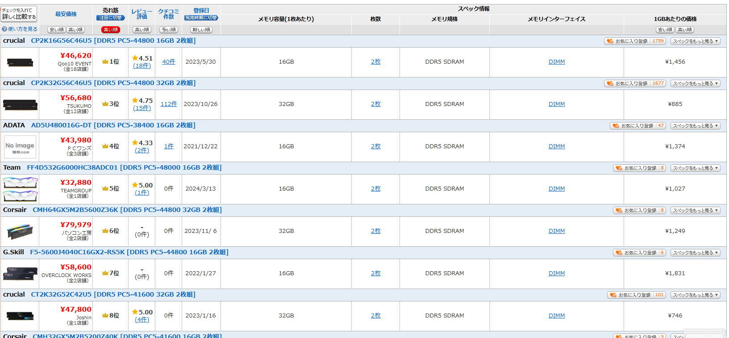Sort review rating by 高い順

(x=142, y=30)
